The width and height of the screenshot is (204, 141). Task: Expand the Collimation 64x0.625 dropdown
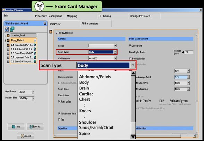(x=115, y=58)
